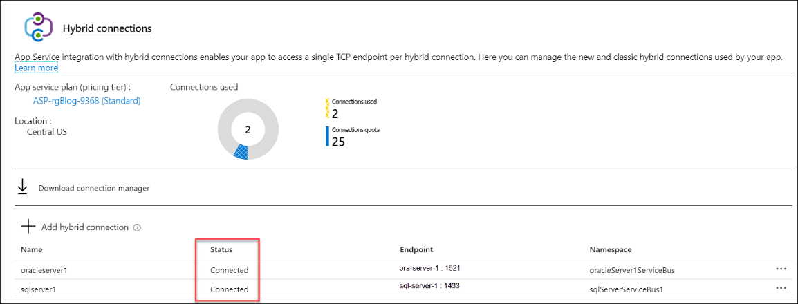Click the blue segment of the donut chart

tap(240, 153)
